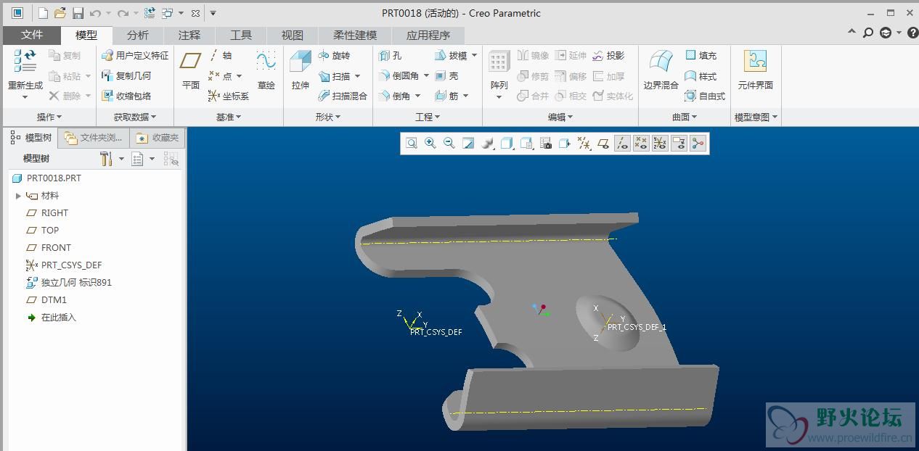Select the Shell (壳) tool

point(447,75)
